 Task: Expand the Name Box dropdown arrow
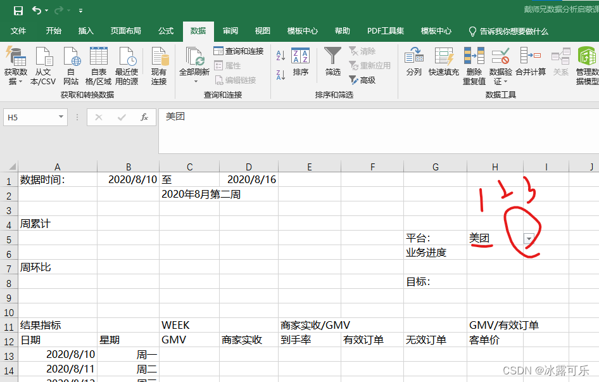point(61,117)
